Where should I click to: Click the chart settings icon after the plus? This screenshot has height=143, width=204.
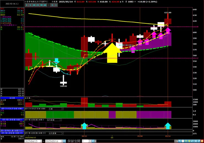click(x=192, y=141)
